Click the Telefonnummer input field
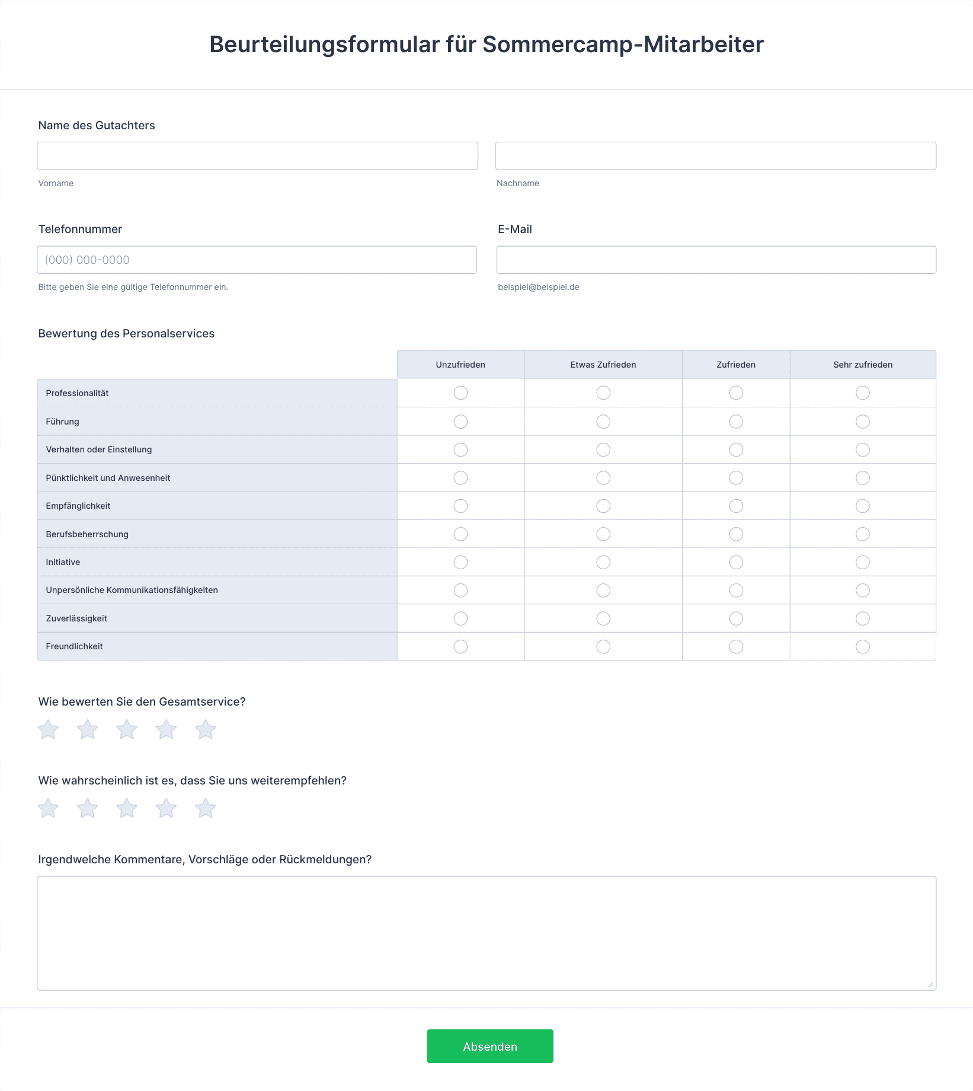 point(257,260)
